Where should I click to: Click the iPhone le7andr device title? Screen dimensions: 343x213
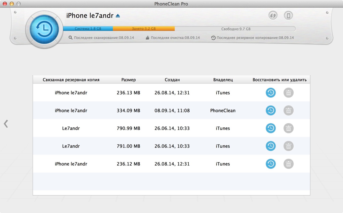pos(90,16)
